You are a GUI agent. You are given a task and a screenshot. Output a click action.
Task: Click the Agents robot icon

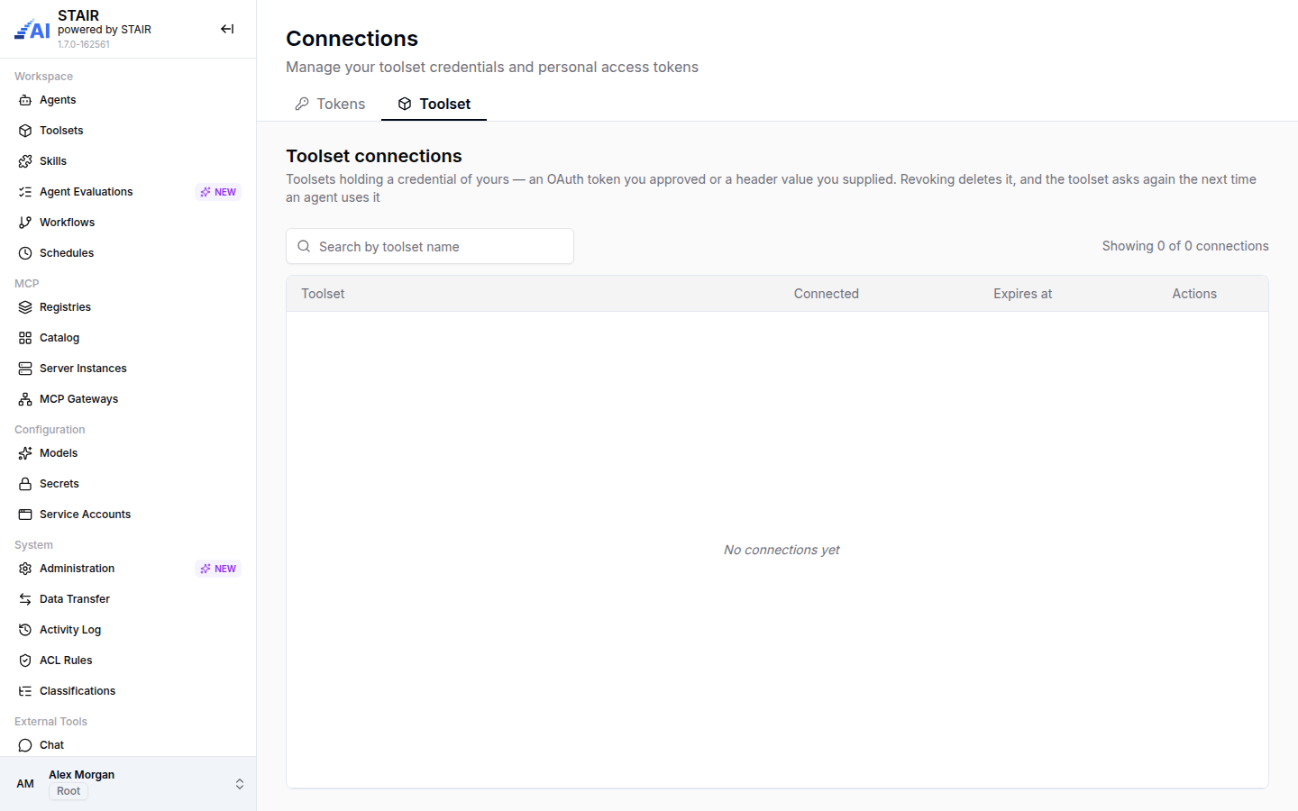click(x=25, y=100)
